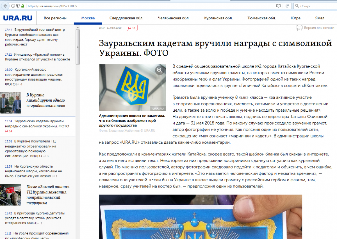Open the После «Зимней вишни» story headline
Viewport: 337px width, 239px height.
48,195
